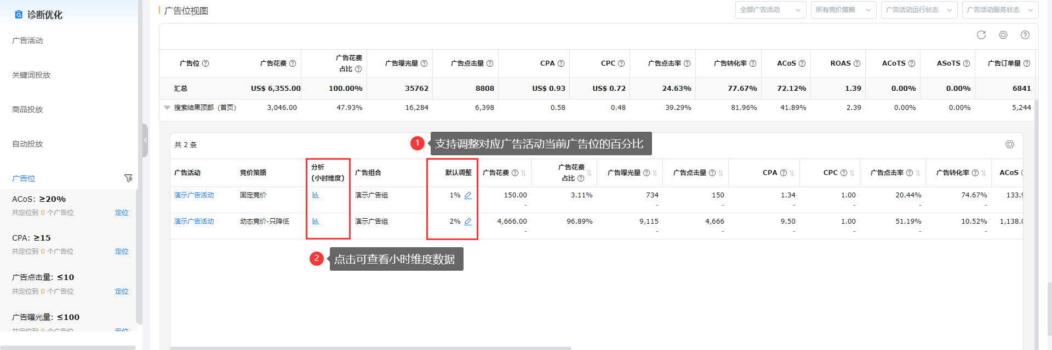This screenshot has width=1052, height=350.
Task: Click 定位 for 广告点击量 ≤10 rule
Action: (x=122, y=291)
